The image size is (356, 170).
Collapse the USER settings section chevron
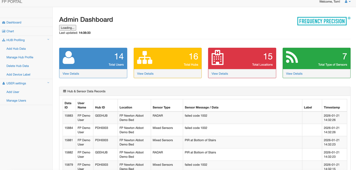pos(48,83)
